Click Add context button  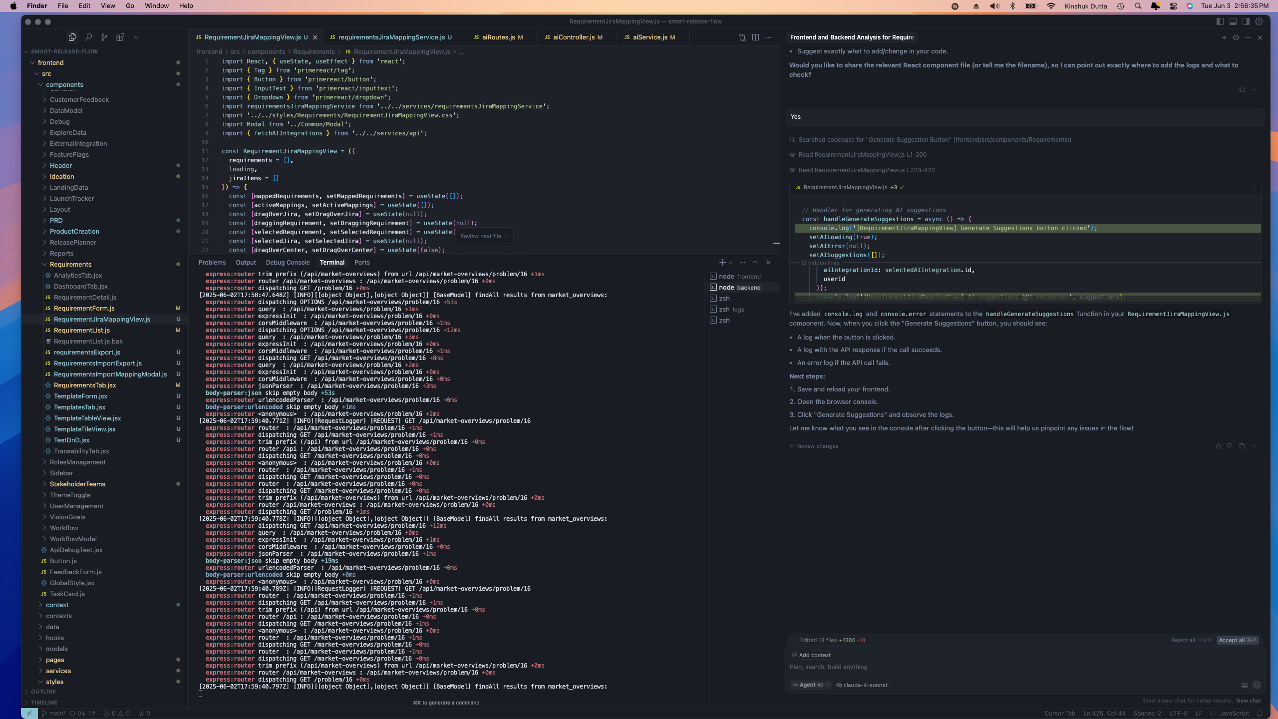[x=811, y=655]
